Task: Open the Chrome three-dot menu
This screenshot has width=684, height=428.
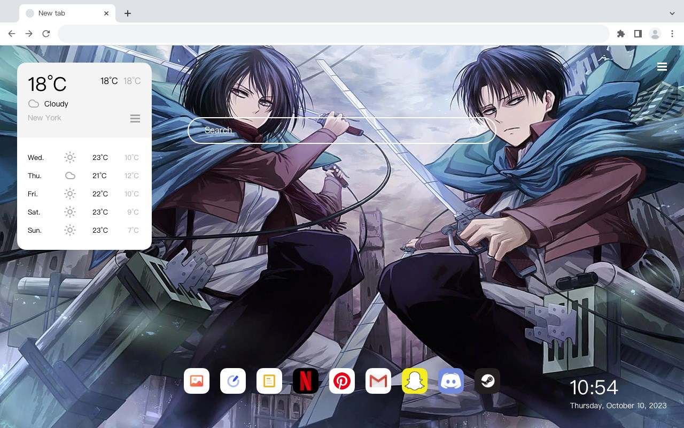Action: pyautogui.click(x=672, y=34)
